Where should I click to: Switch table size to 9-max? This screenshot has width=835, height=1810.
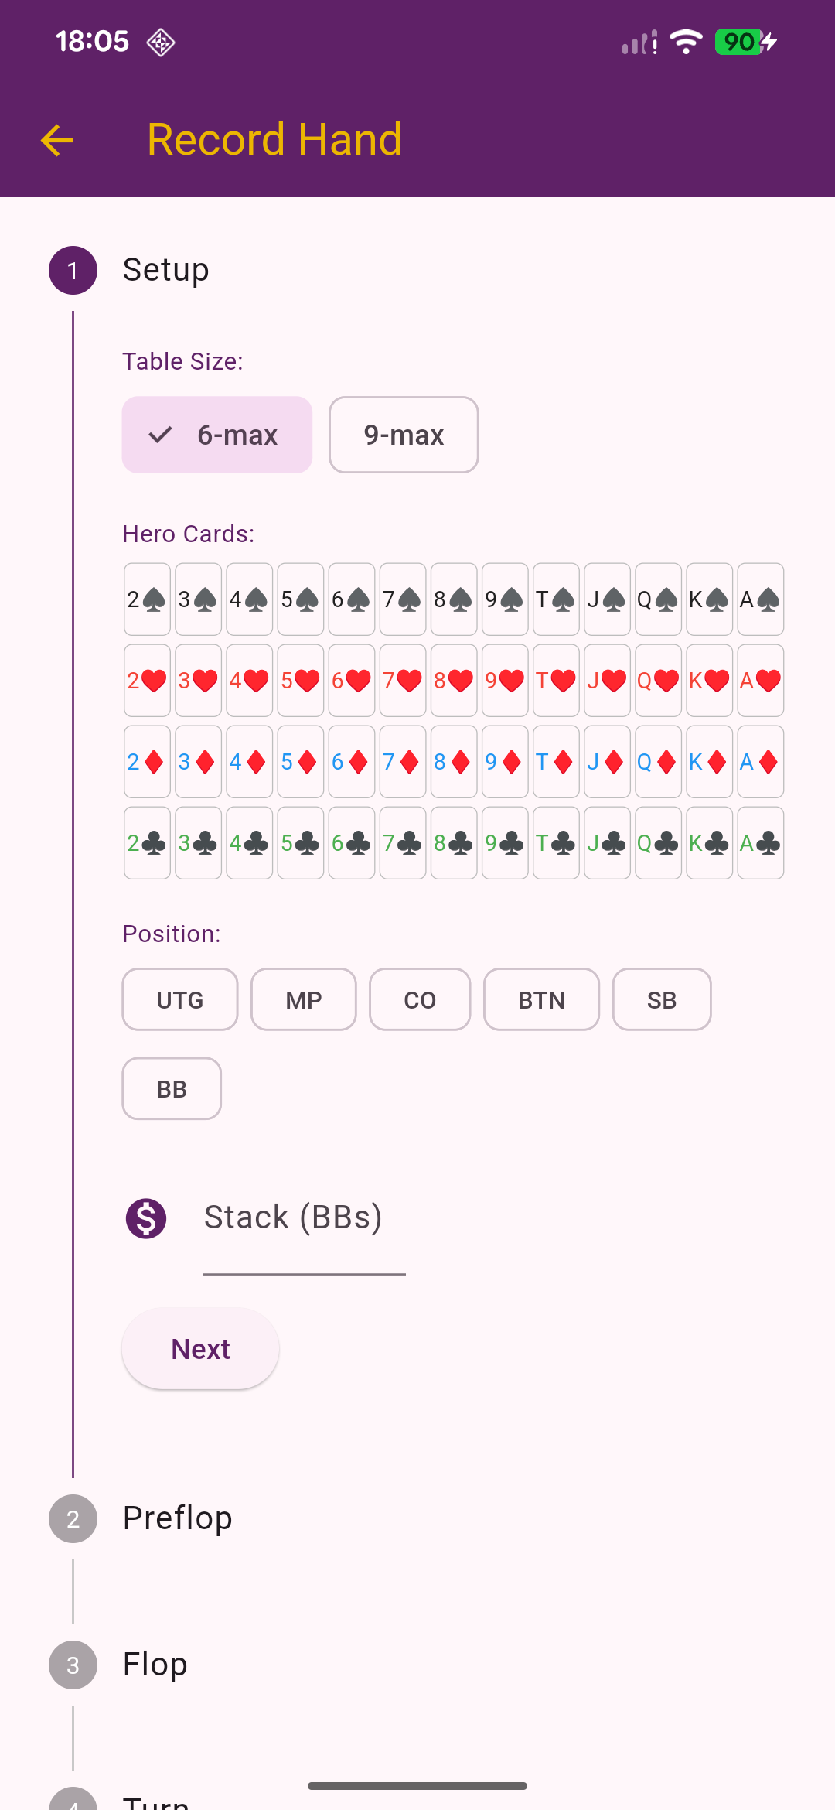point(404,435)
